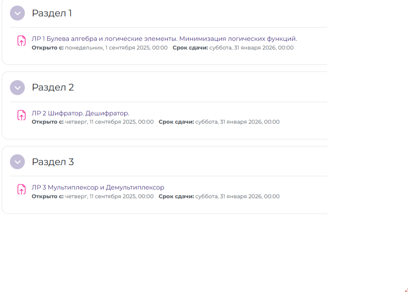Open ЛР 2 Шифратор. Дешифратор link

[80, 113]
